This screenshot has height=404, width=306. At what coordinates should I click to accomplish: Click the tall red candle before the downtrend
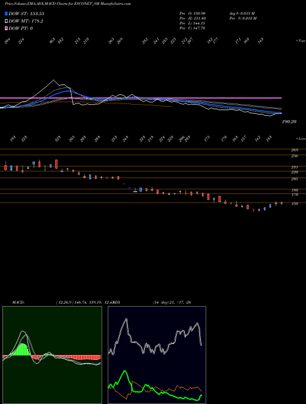pyautogui.click(x=56, y=164)
